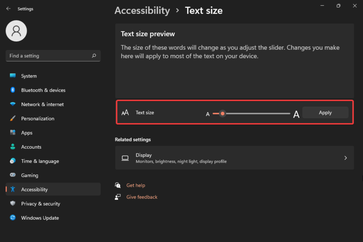Click the Text size slider track

point(251,113)
